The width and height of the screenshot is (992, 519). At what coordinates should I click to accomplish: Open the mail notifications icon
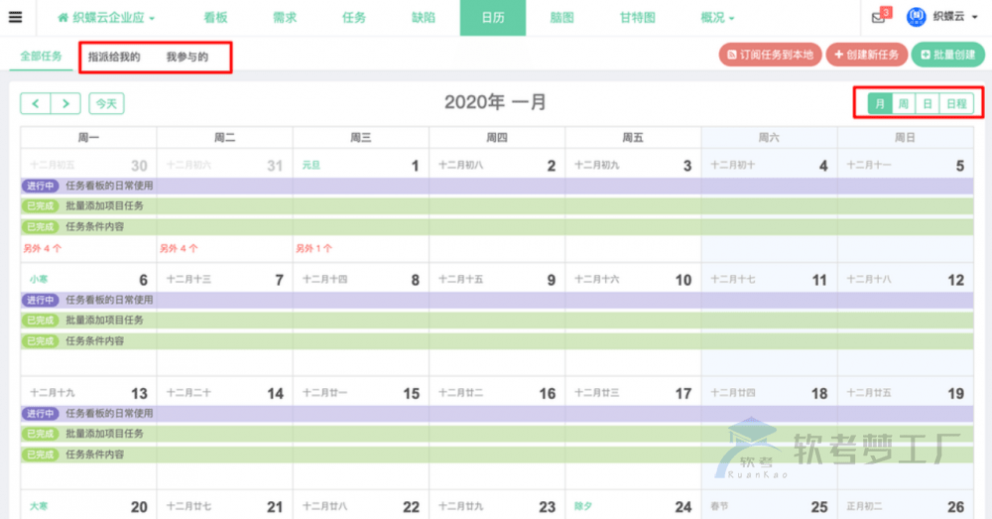coord(878,18)
